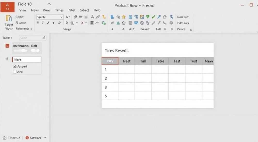Click the grey table grid icon
Screen dimensions: 258x142
pos(130,23)
